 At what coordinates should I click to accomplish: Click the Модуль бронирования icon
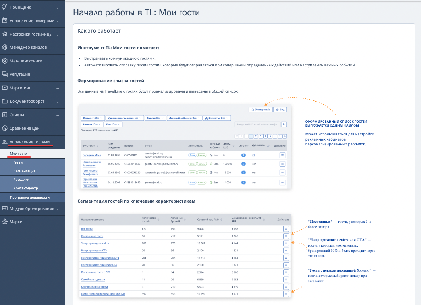tap(4, 208)
